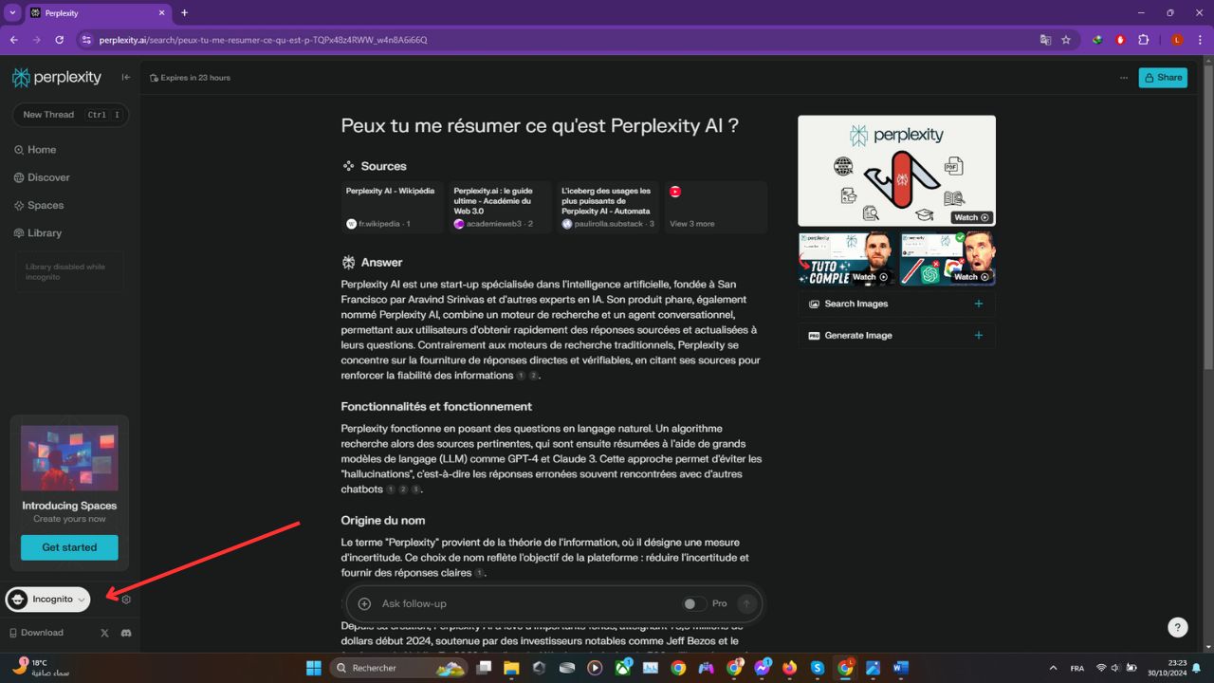Go back to the previous page
This screenshot has width=1214, height=683.
14,40
